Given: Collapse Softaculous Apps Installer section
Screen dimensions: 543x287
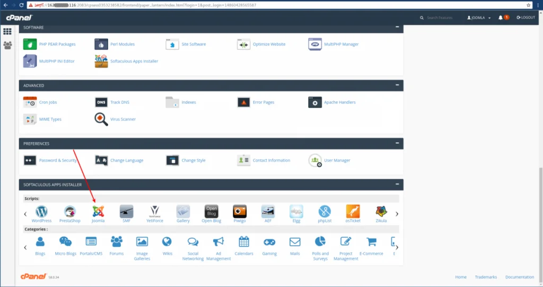Looking at the screenshot, I should click(x=397, y=184).
